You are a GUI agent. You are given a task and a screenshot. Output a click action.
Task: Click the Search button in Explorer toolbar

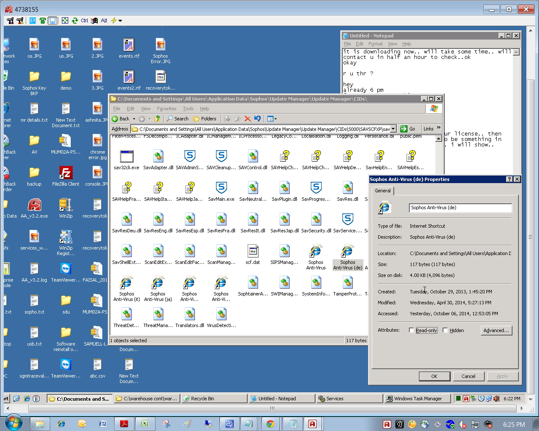pyautogui.click(x=177, y=119)
